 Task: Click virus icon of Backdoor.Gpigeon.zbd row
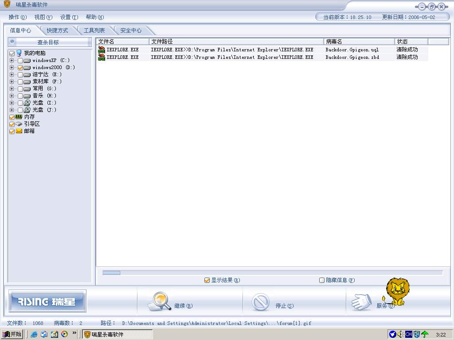[102, 57]
